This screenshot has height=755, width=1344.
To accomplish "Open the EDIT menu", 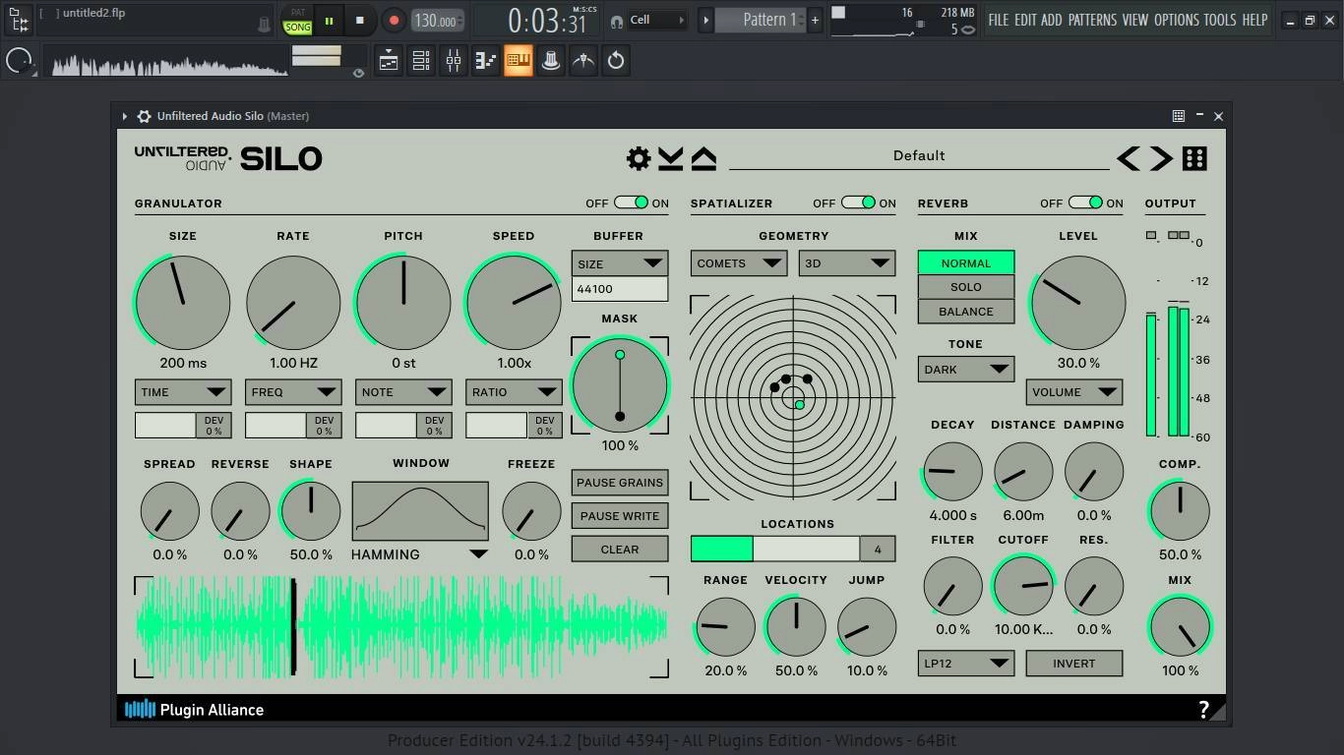I will [1025, 20].
